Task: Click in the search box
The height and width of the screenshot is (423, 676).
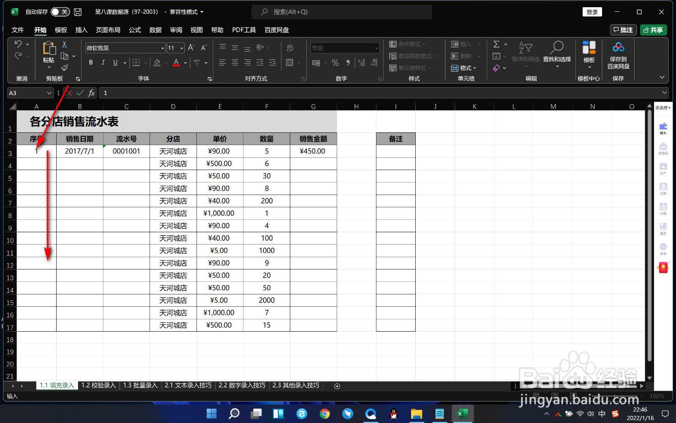Action: (341, 12)
